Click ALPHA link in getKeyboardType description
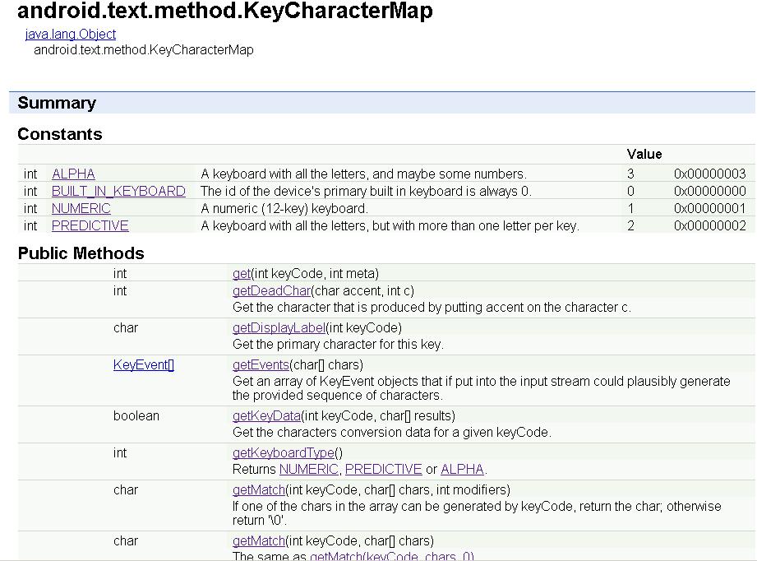The height and width of the screenshot is (561, 757). click(462, 469)
